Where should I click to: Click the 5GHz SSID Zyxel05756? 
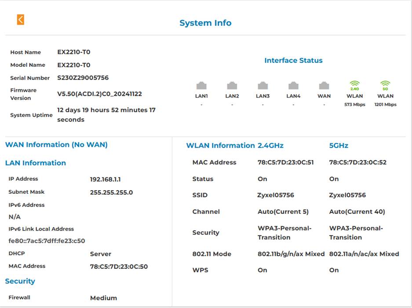(347, 195)
